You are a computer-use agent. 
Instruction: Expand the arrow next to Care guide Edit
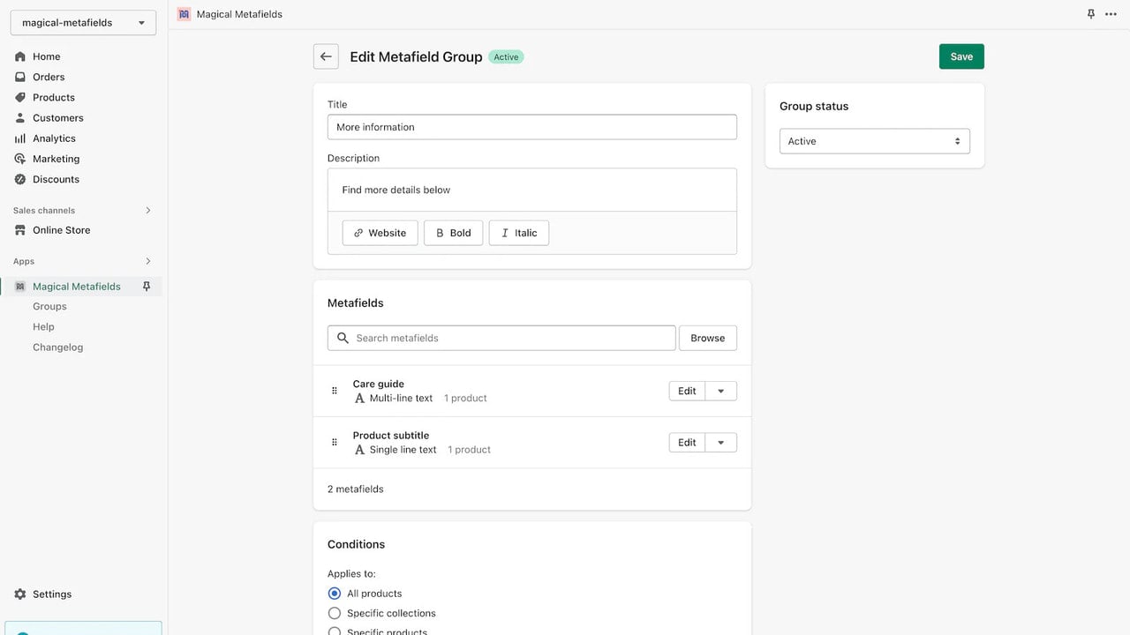point(721,391)
